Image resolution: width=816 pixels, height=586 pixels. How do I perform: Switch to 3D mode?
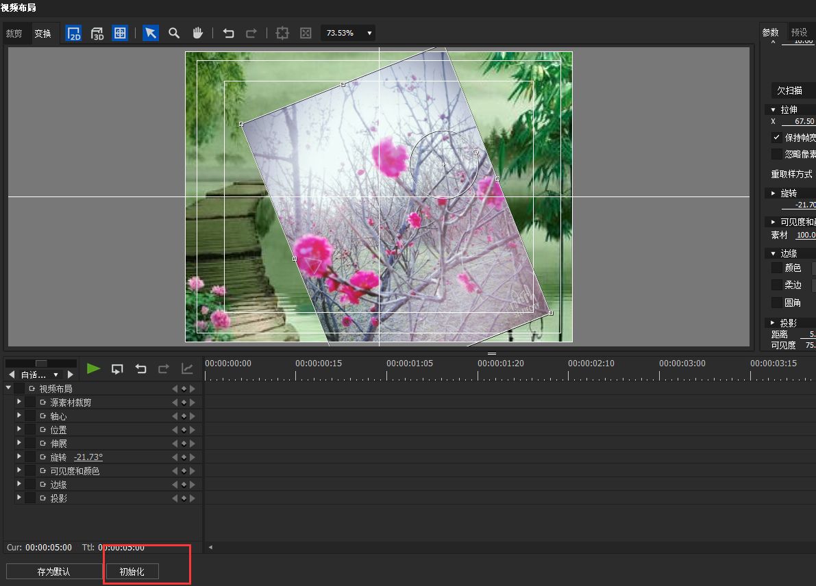[97, 34]
